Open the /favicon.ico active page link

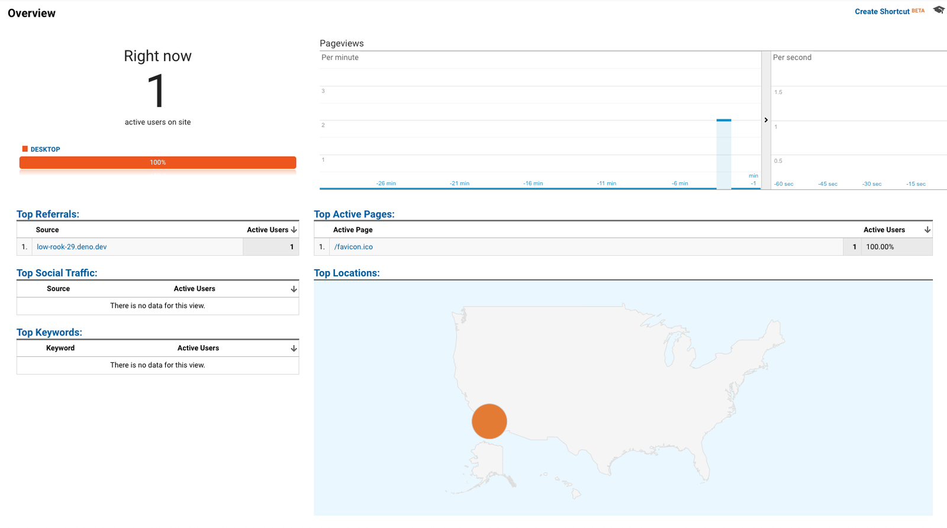point(353,247)
